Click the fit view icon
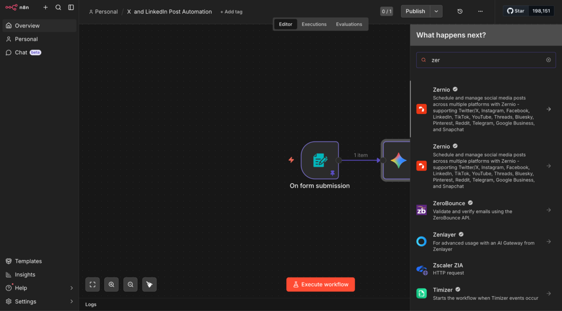The height and width of the screenshot is (311, 562). (92, 285)
